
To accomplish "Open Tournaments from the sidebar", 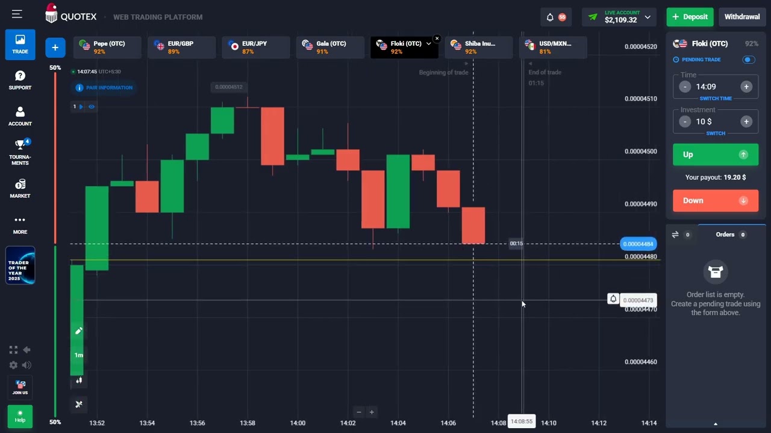I will [20, 152].
